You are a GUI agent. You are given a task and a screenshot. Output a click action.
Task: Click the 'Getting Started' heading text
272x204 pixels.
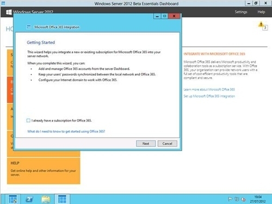[x=41, y=42]
